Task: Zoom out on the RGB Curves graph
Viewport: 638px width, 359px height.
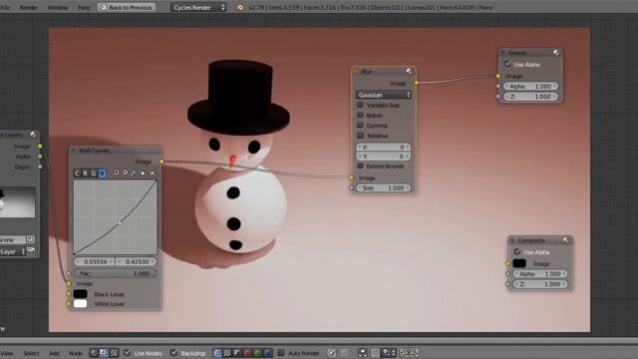Action: point(125,173)
